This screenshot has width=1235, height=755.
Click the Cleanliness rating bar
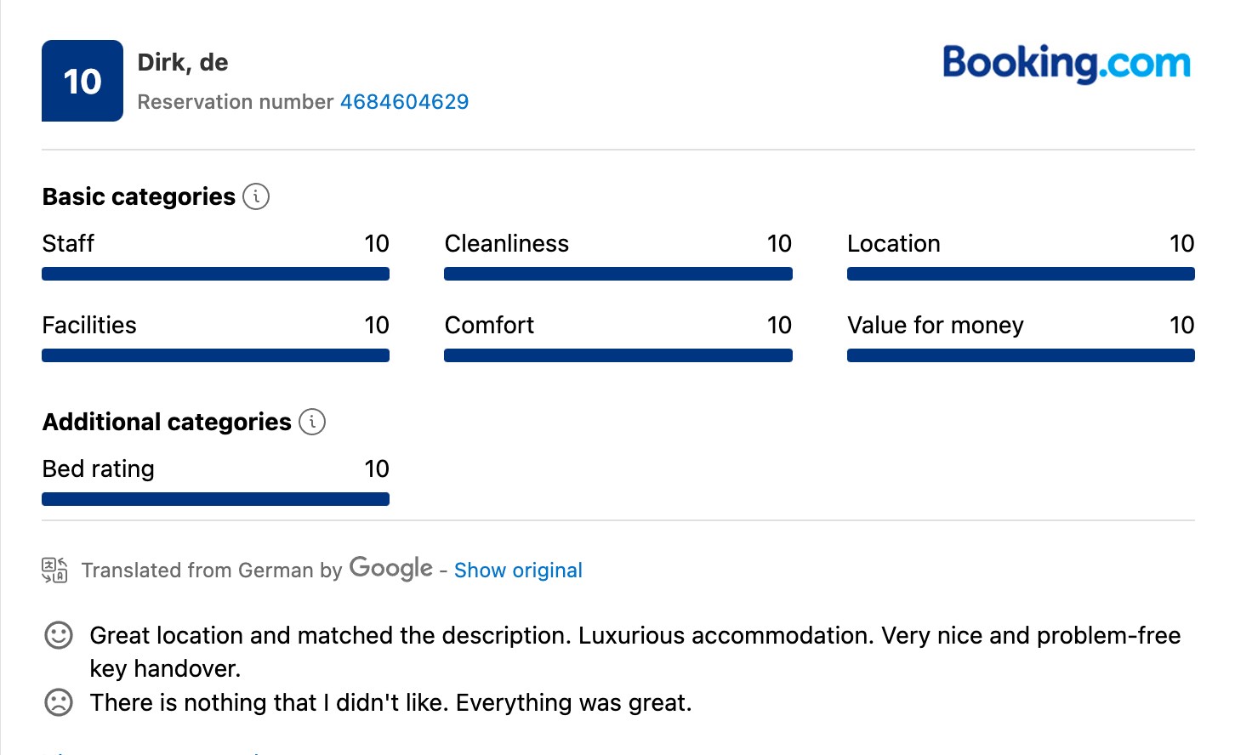[x=618, y=274]
